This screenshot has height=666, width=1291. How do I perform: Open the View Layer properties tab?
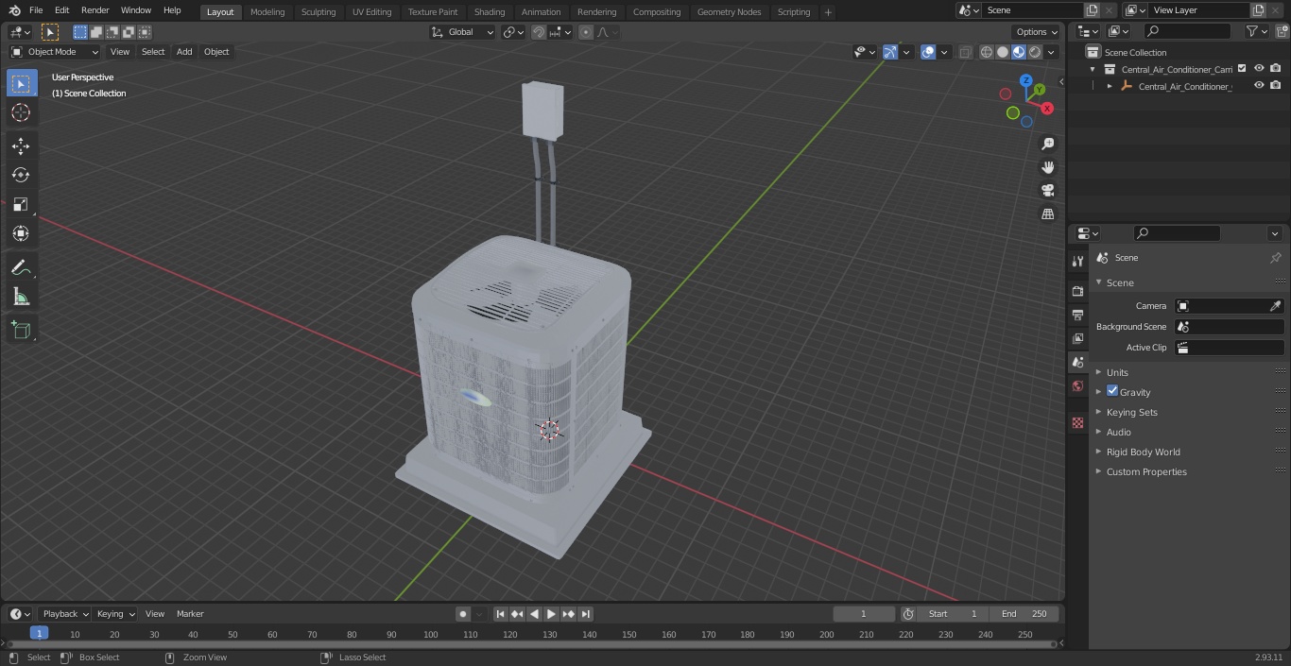[1077, 338]
